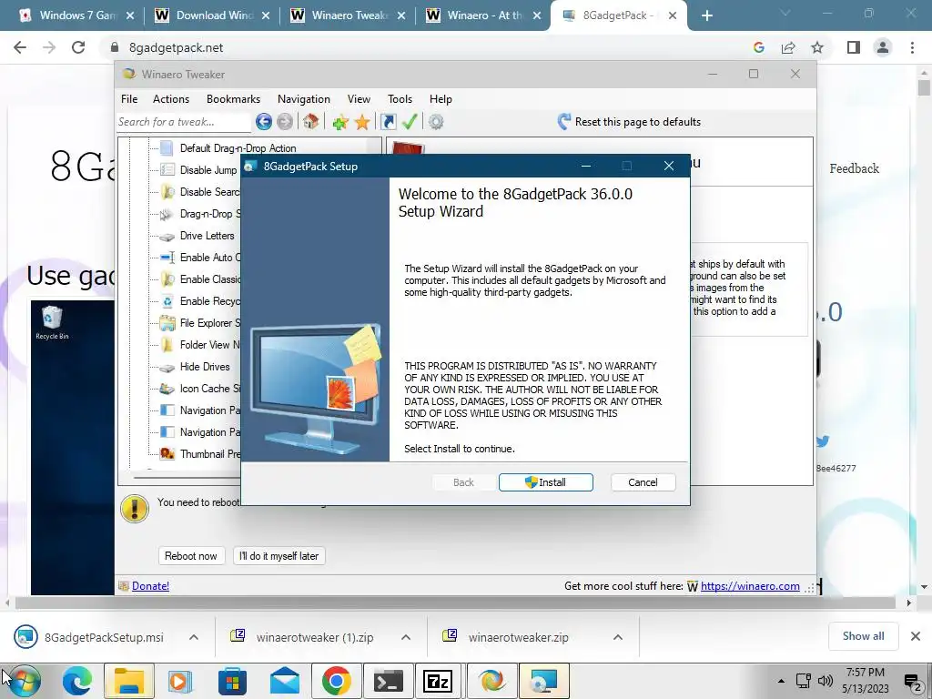Toggle the browser side panel icon
This screenshot has height=699, width=932.
coord(854,47)
